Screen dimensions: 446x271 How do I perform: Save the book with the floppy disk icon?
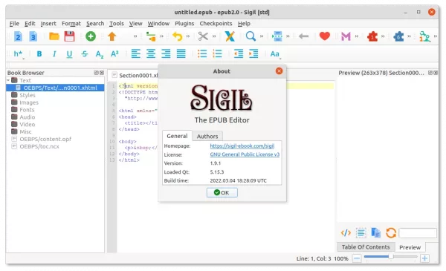69,36
